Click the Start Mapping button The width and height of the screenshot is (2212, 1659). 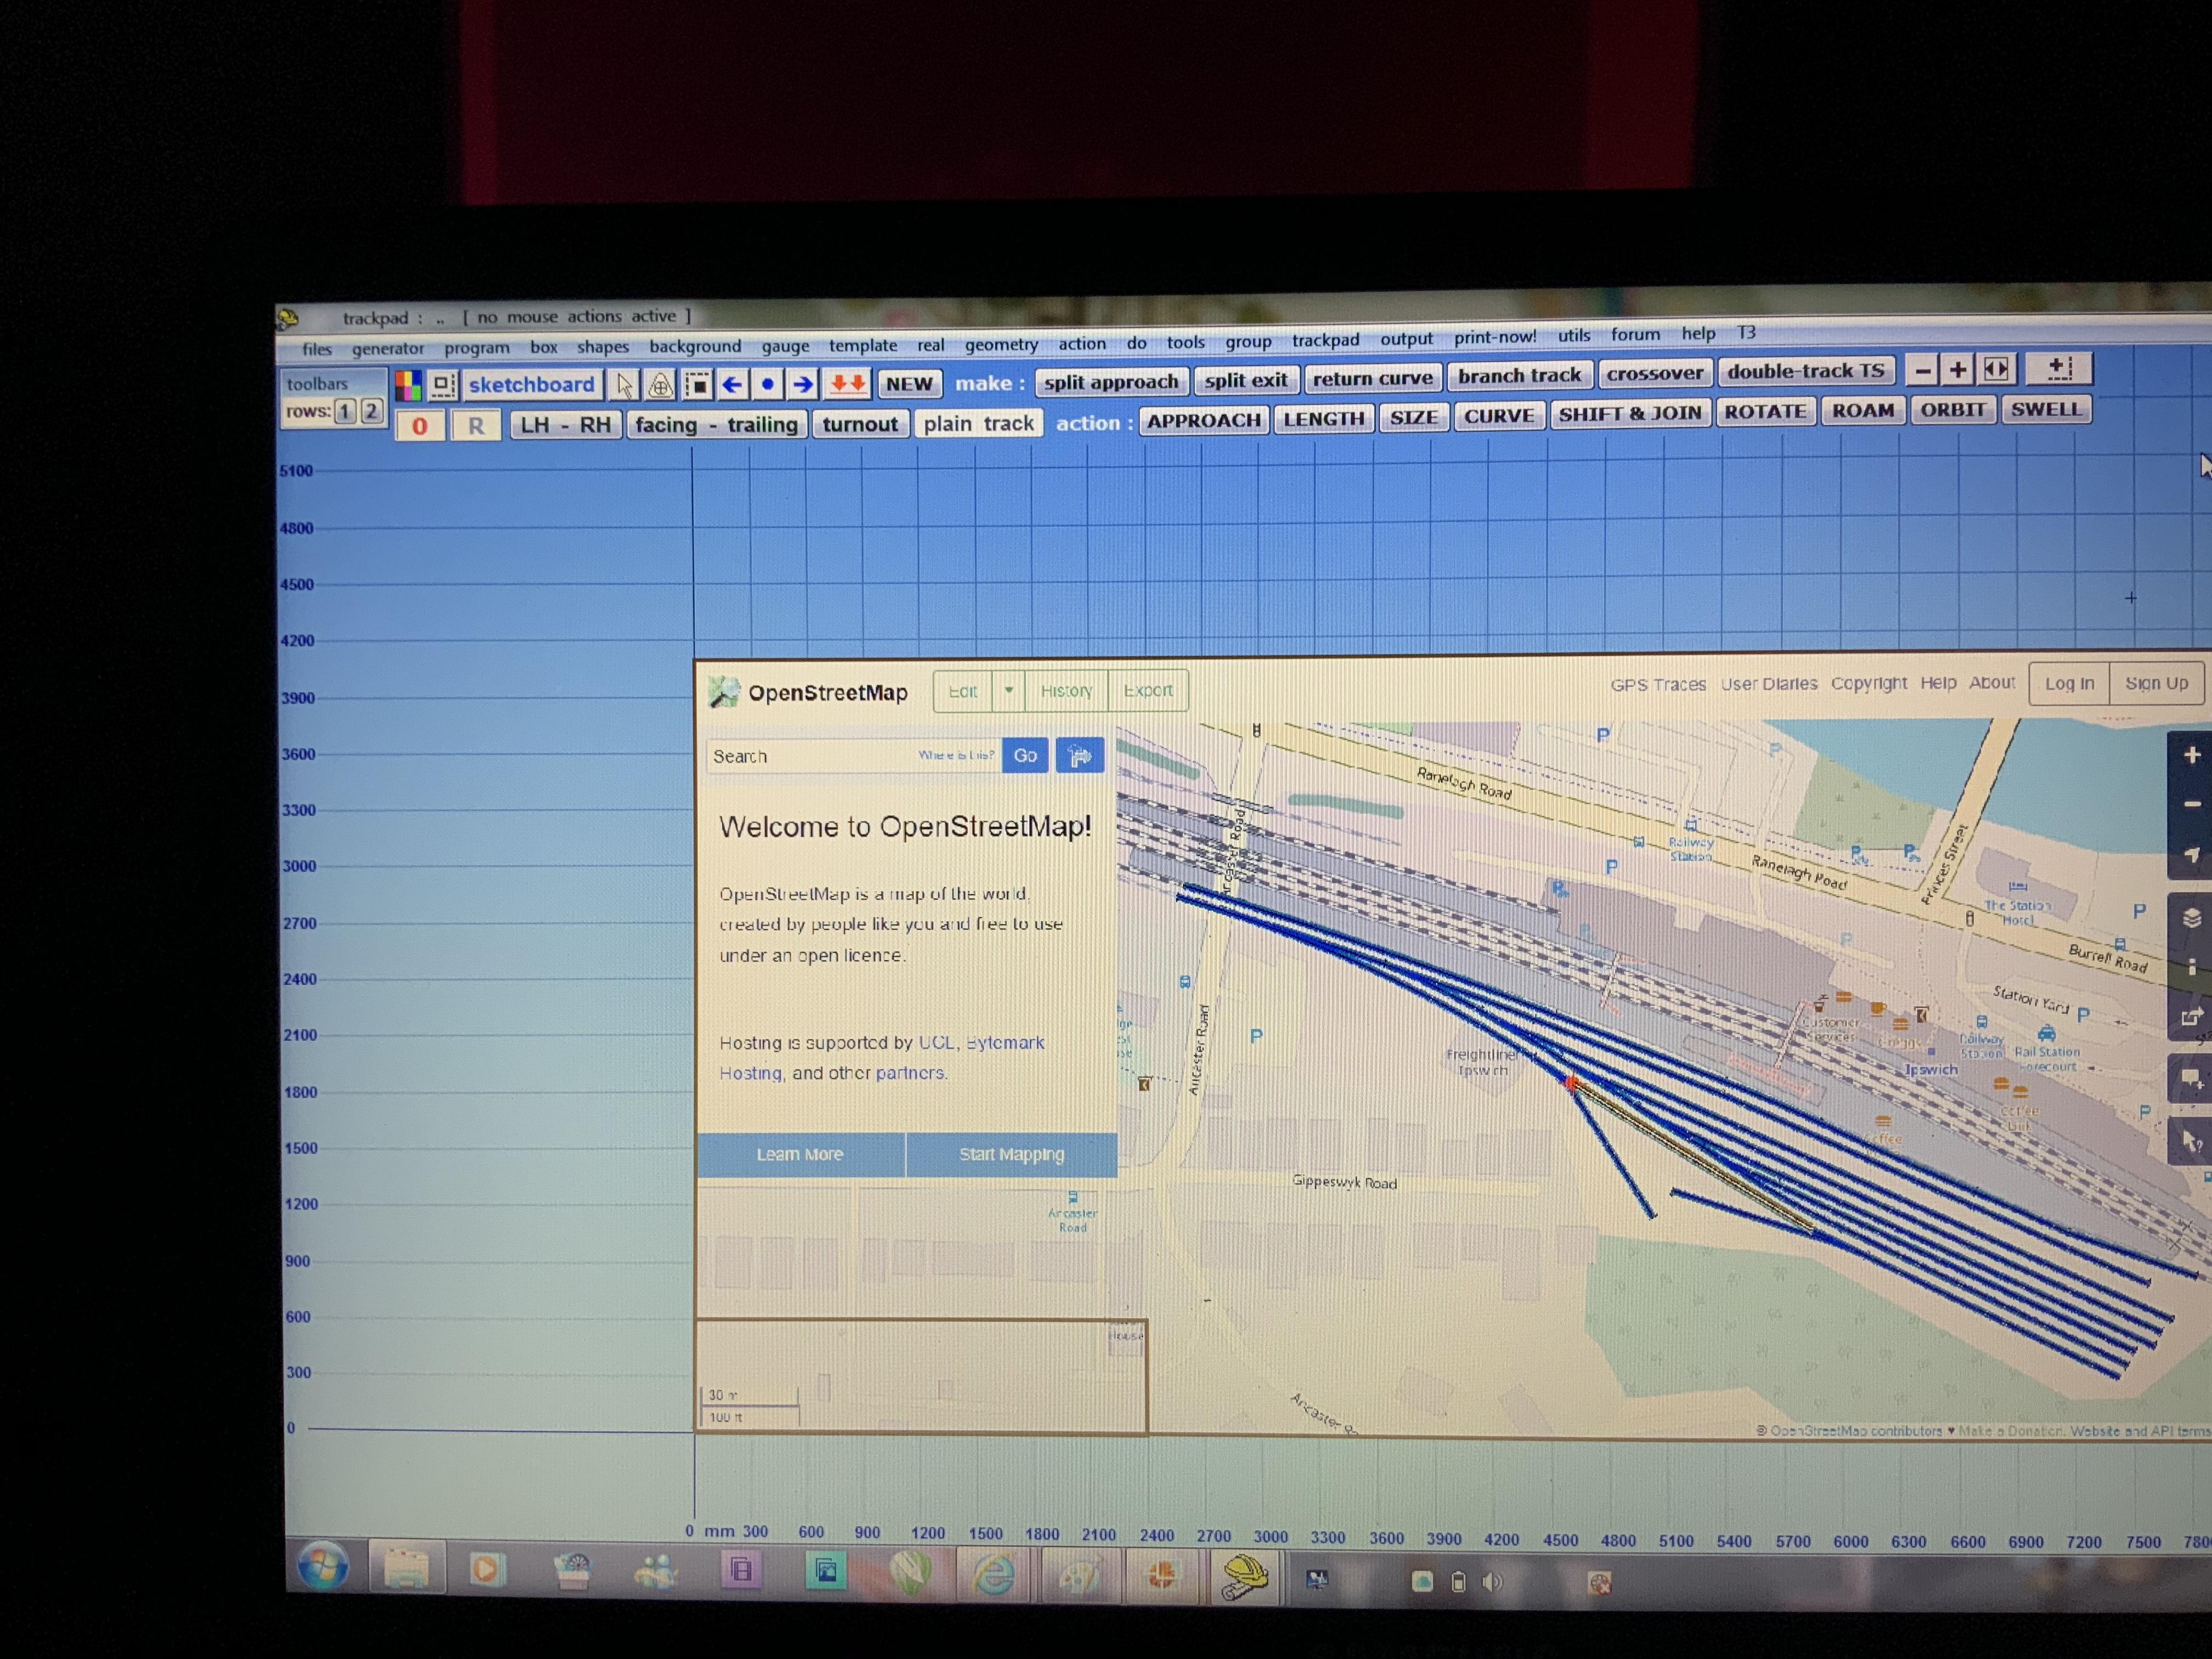pos(1011,1155)
